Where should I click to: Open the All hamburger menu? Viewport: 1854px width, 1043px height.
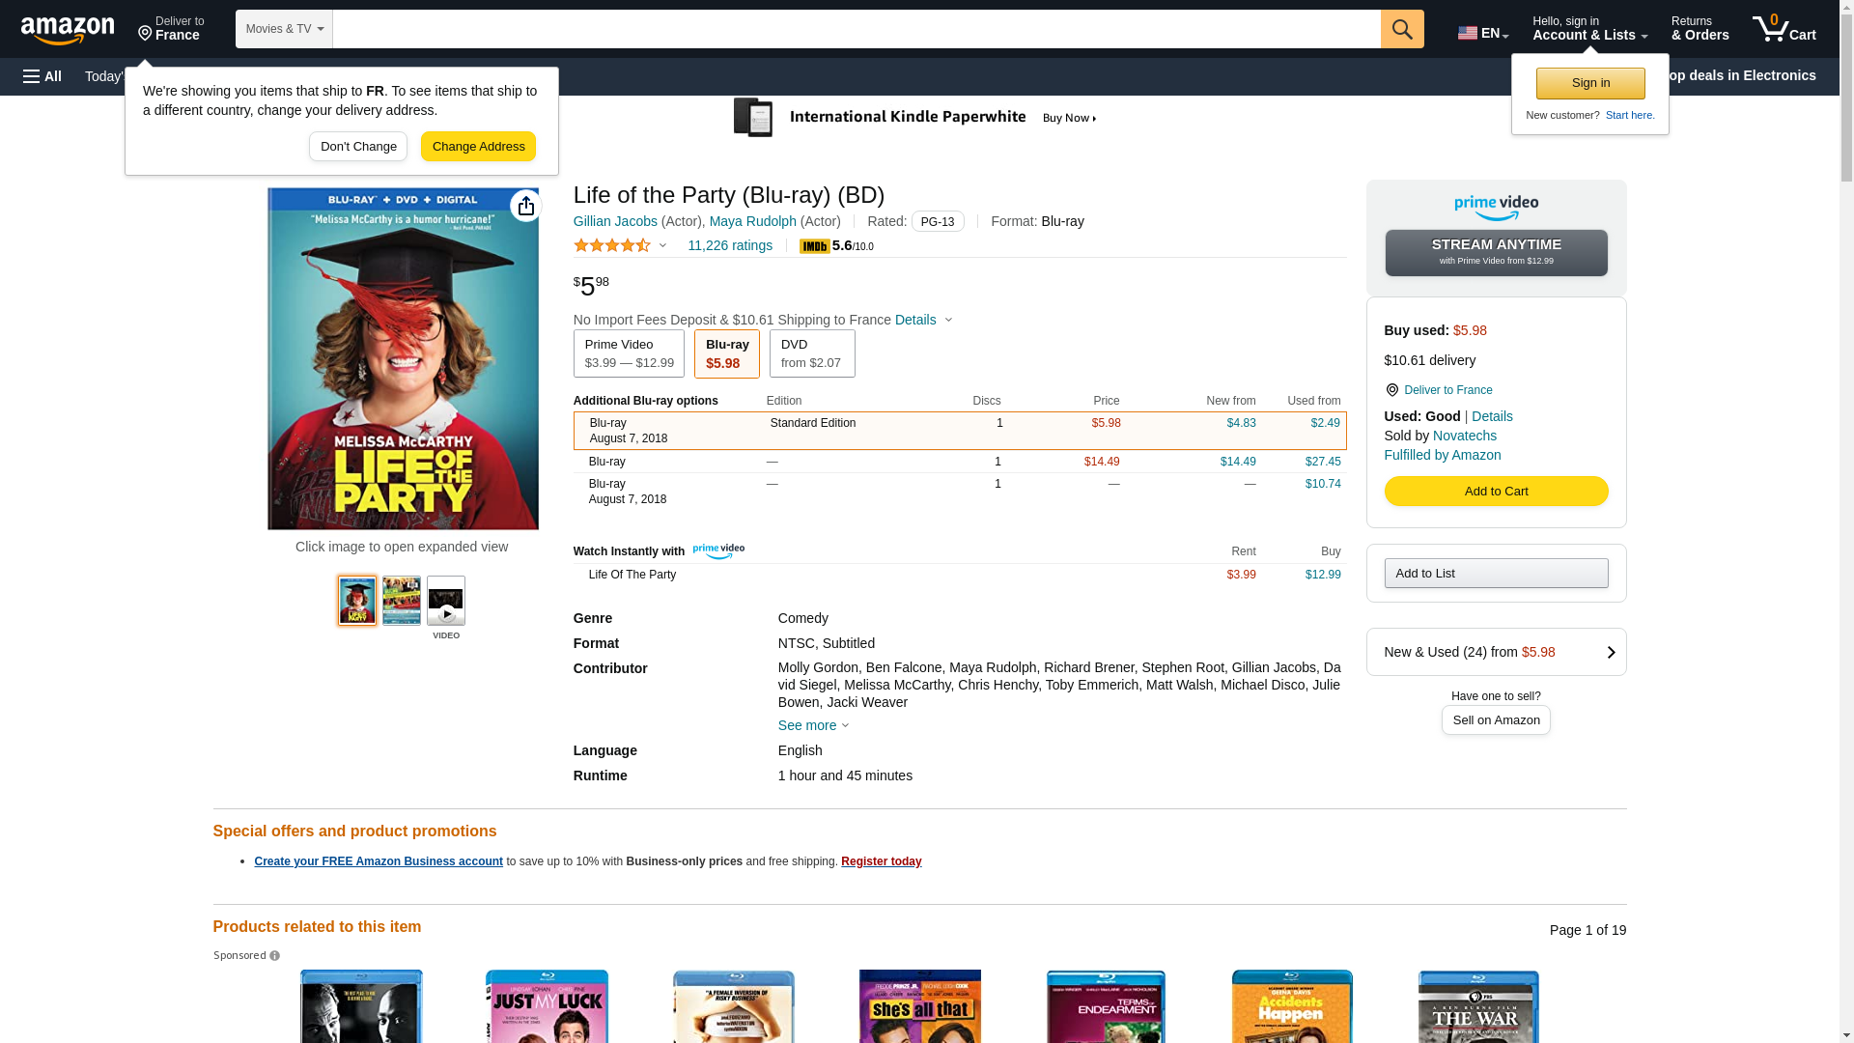[x=42, y=76]
